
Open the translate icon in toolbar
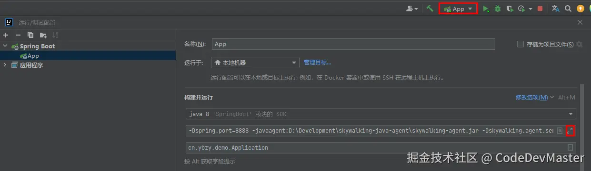pos(555,9)
